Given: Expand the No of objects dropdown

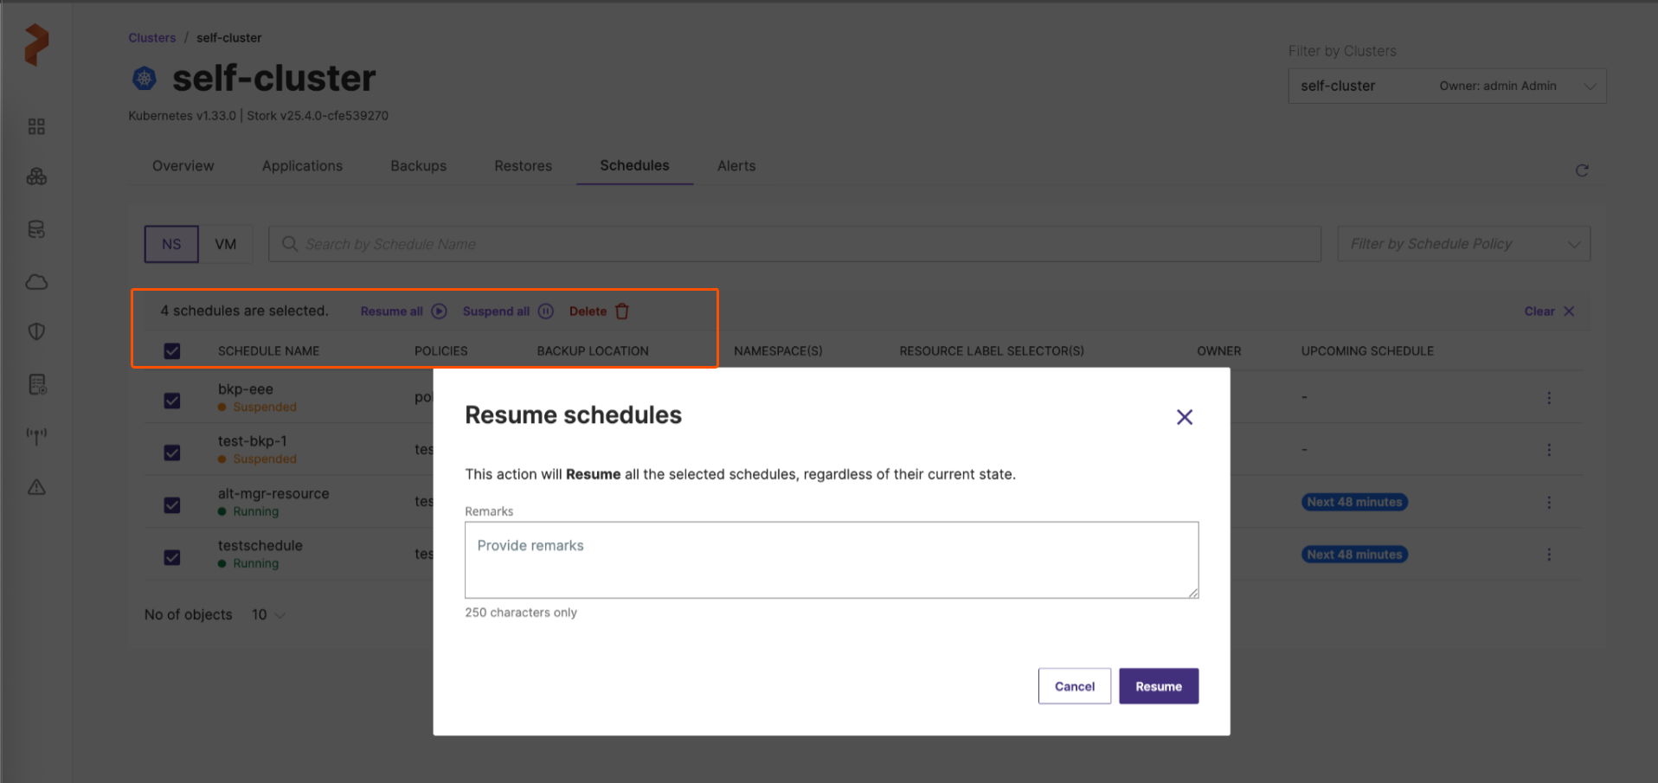Looking at the screenshot, I should point(268,614).
